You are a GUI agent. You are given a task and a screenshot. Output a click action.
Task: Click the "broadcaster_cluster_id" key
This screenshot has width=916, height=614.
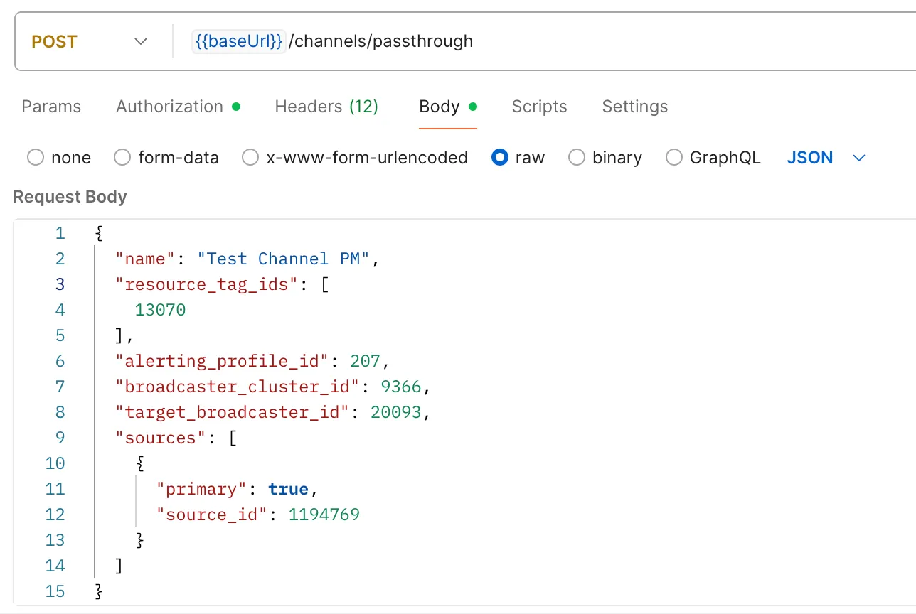pyautogui.click(x=238, y=387)
